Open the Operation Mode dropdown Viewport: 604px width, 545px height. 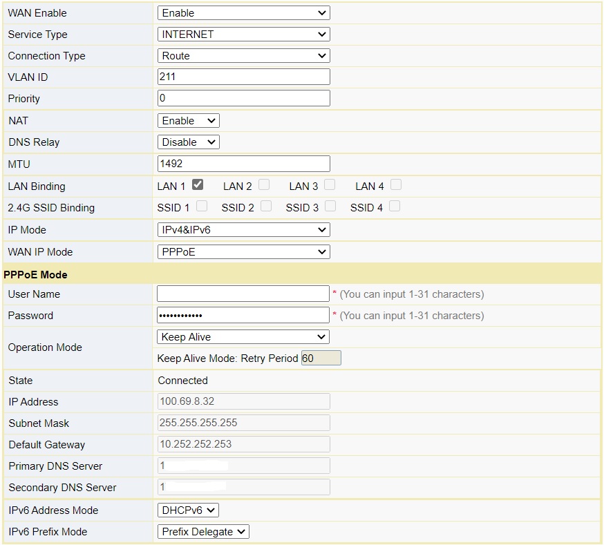pos(243,336)
